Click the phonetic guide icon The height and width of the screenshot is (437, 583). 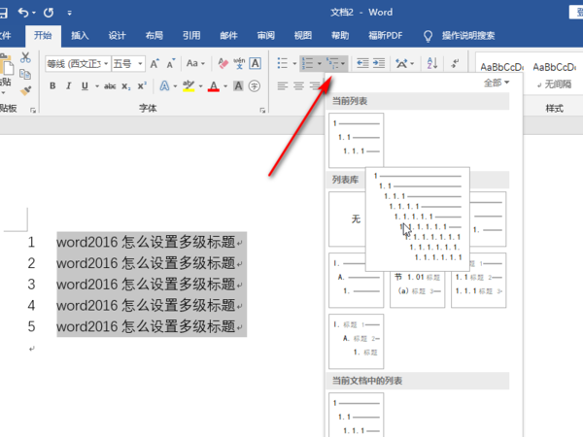[239, 63]
